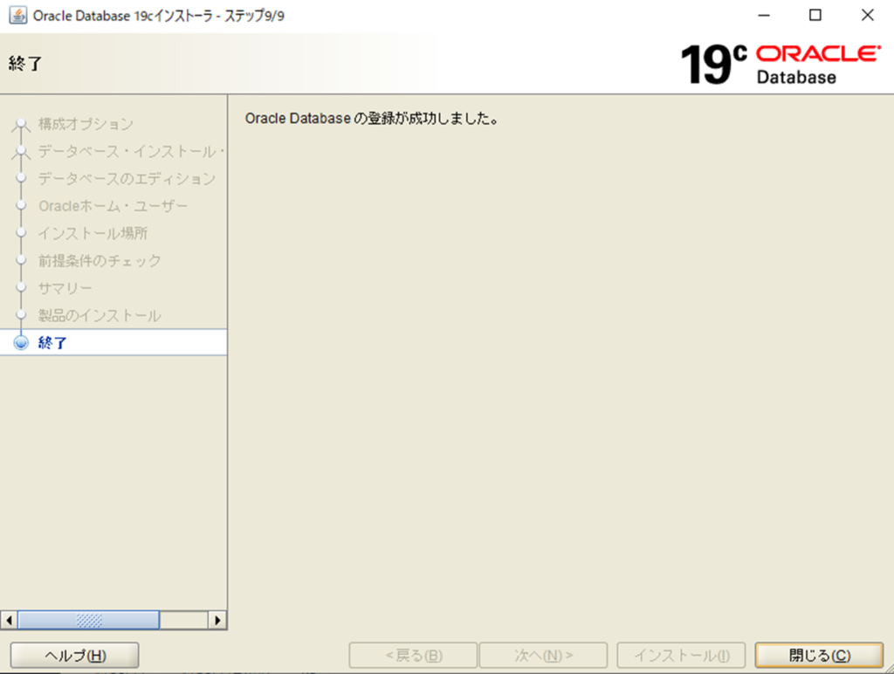Select the Oracleホーム・ユーザー step
This screenshot has width=894, height=674.
tap(113, 206)
